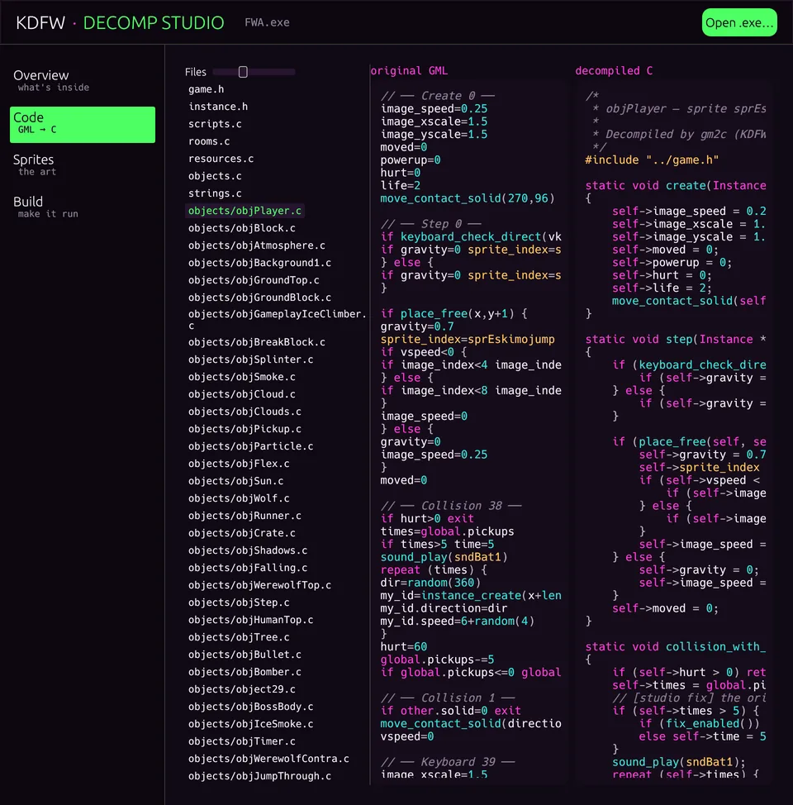Open objects/objRunner.c
793x805 pixels.
coord(245,516)
